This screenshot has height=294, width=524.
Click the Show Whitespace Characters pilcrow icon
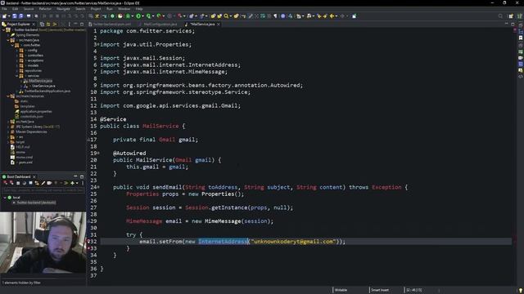276,16
